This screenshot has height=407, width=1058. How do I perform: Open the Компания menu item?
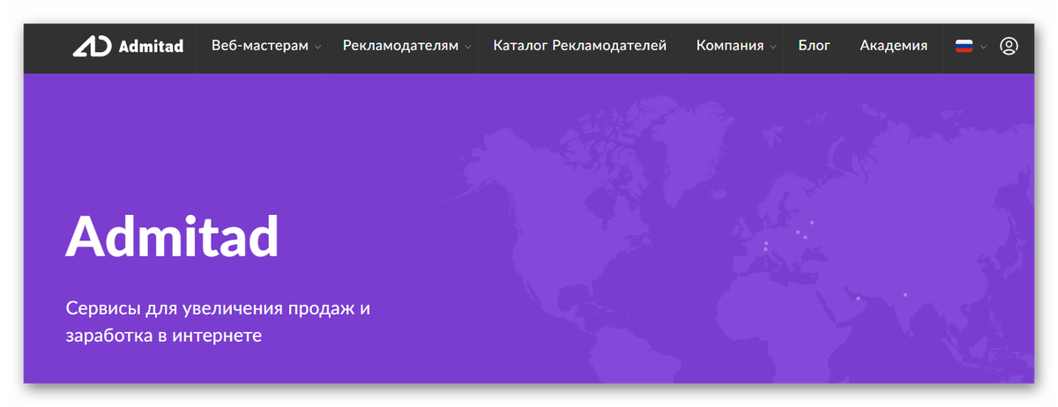click(730, 46)
